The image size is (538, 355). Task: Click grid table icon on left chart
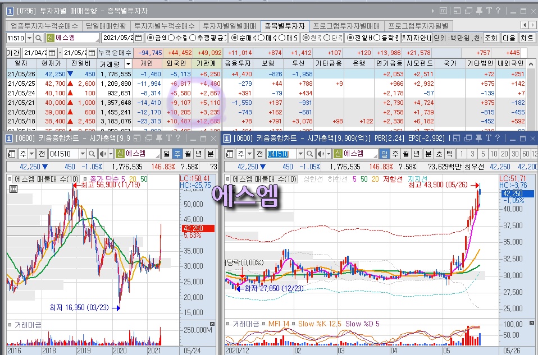point(13,189)
